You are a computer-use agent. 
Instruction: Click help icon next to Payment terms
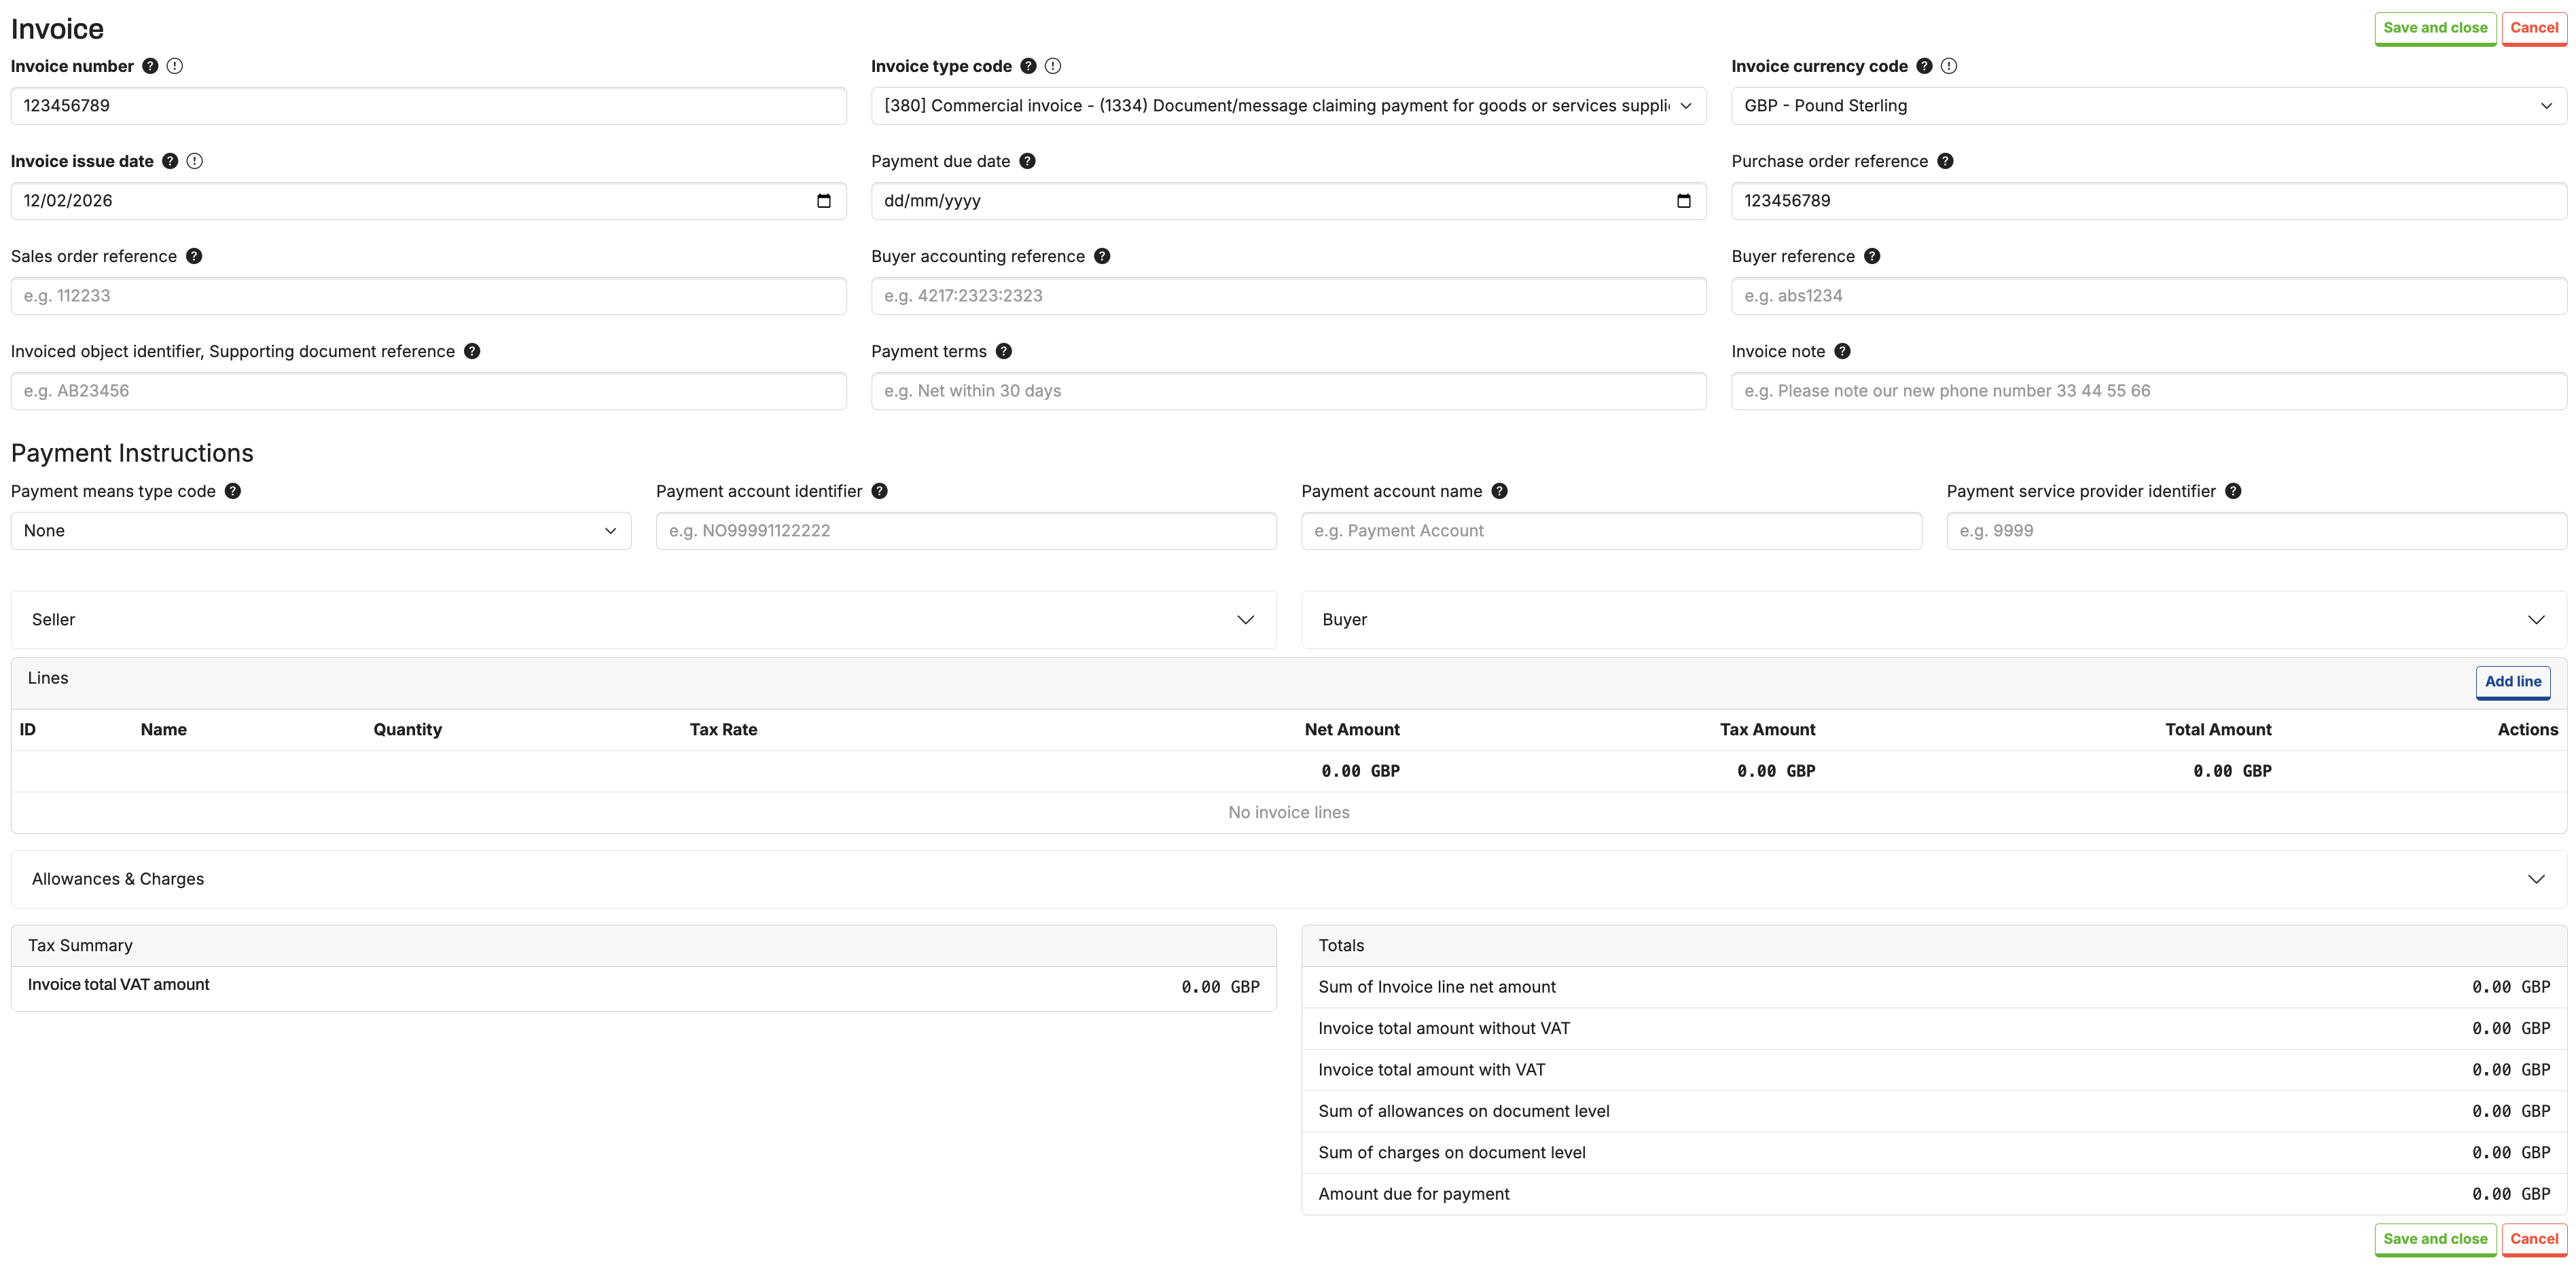point(1004,351)
